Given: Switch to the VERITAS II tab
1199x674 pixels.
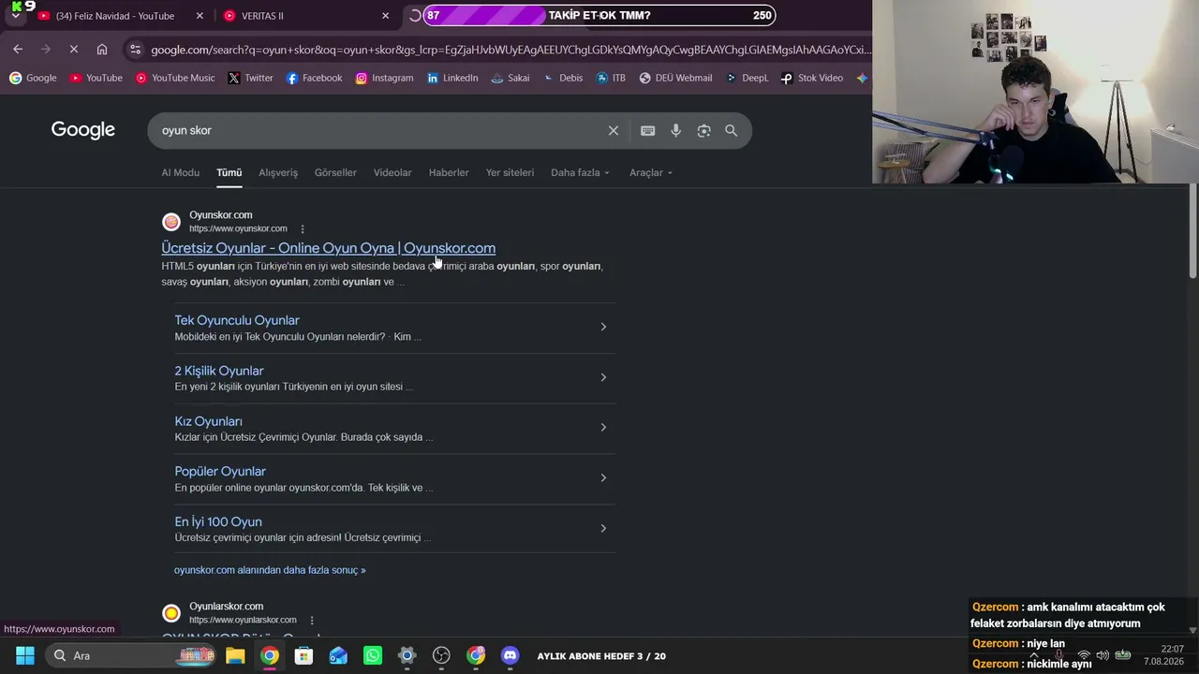Looking at the screenshot, I should tap(307, 16).
